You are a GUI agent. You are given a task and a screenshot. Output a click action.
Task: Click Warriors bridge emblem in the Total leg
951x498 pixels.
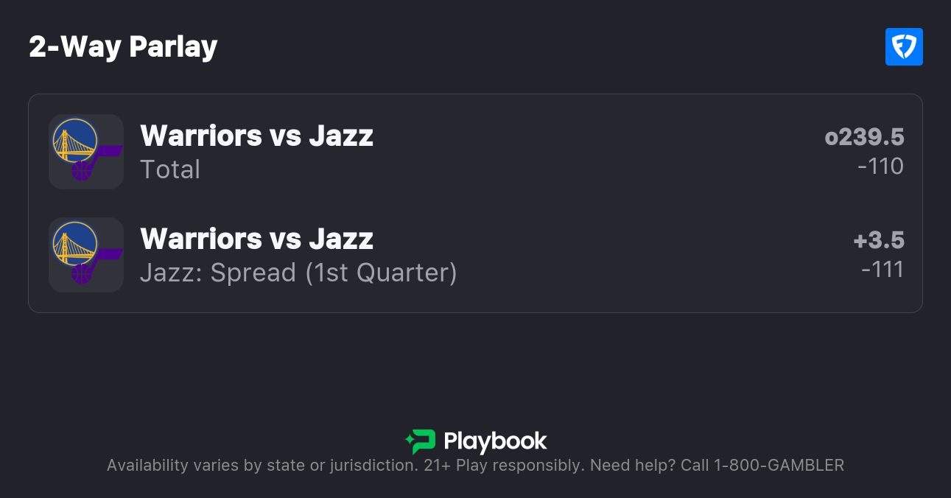(x=74, y=140)
